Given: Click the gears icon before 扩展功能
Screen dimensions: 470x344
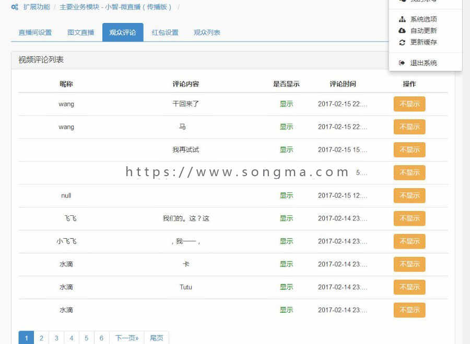Looking at the screenshot, I should point(15,7).
